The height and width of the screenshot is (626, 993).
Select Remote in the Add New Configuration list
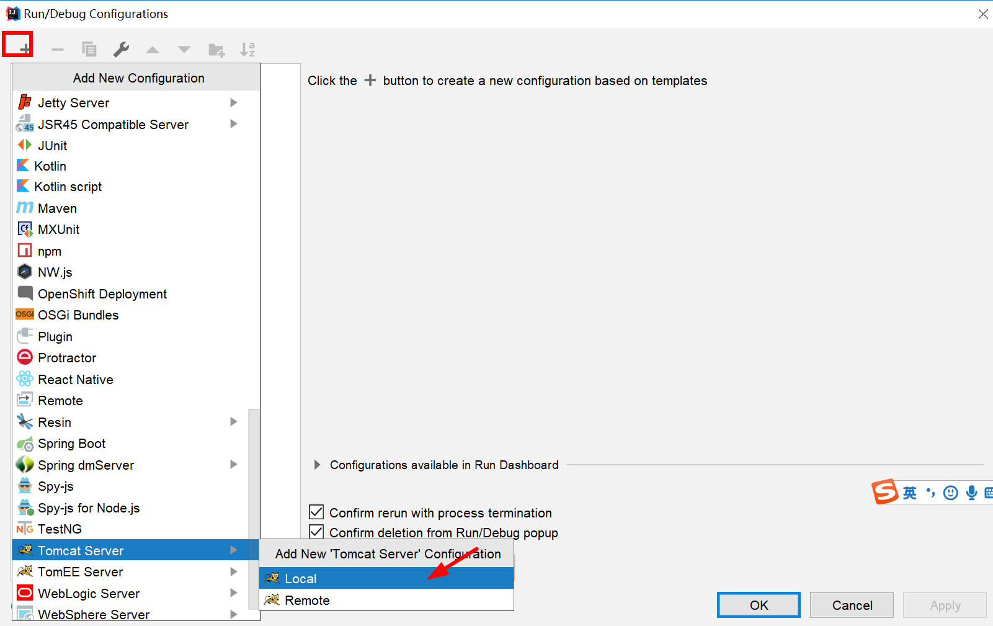pyautogui.click(x=130, y=400)
